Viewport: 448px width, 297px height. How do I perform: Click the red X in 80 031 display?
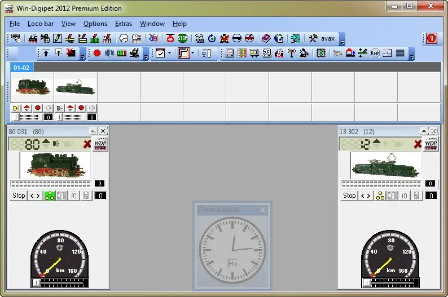[87, 144]
